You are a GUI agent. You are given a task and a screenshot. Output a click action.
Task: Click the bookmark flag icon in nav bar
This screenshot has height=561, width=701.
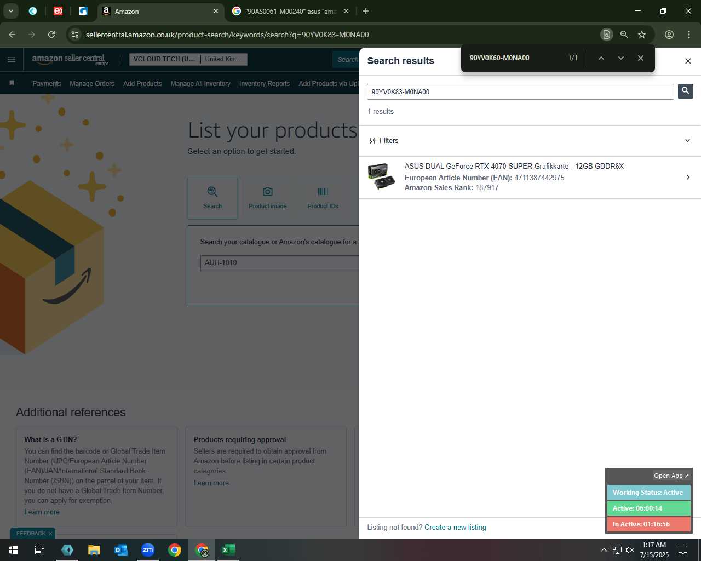click(x=12, y=83)
